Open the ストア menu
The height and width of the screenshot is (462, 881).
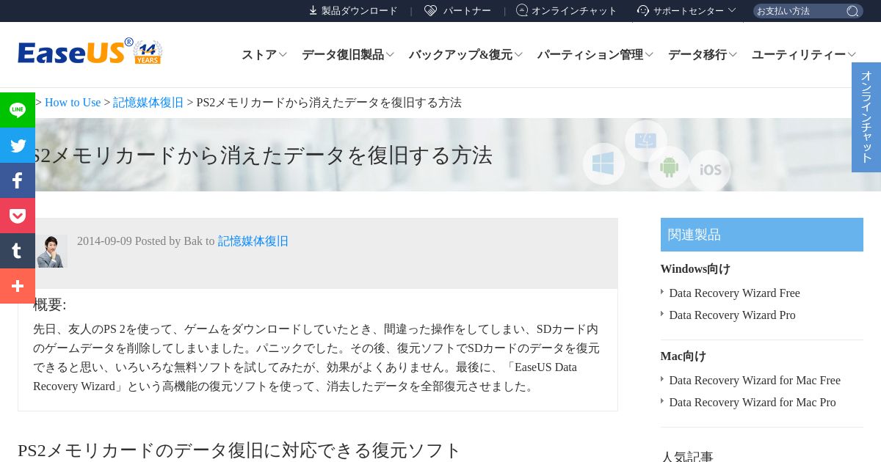point(259,55)
